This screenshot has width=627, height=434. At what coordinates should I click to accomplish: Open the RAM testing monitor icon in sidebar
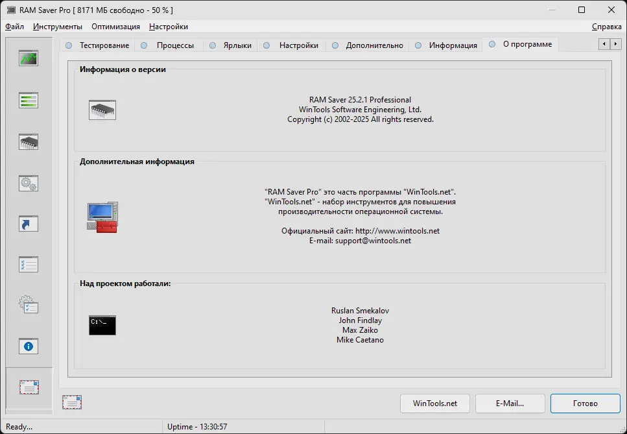[28, 58]
